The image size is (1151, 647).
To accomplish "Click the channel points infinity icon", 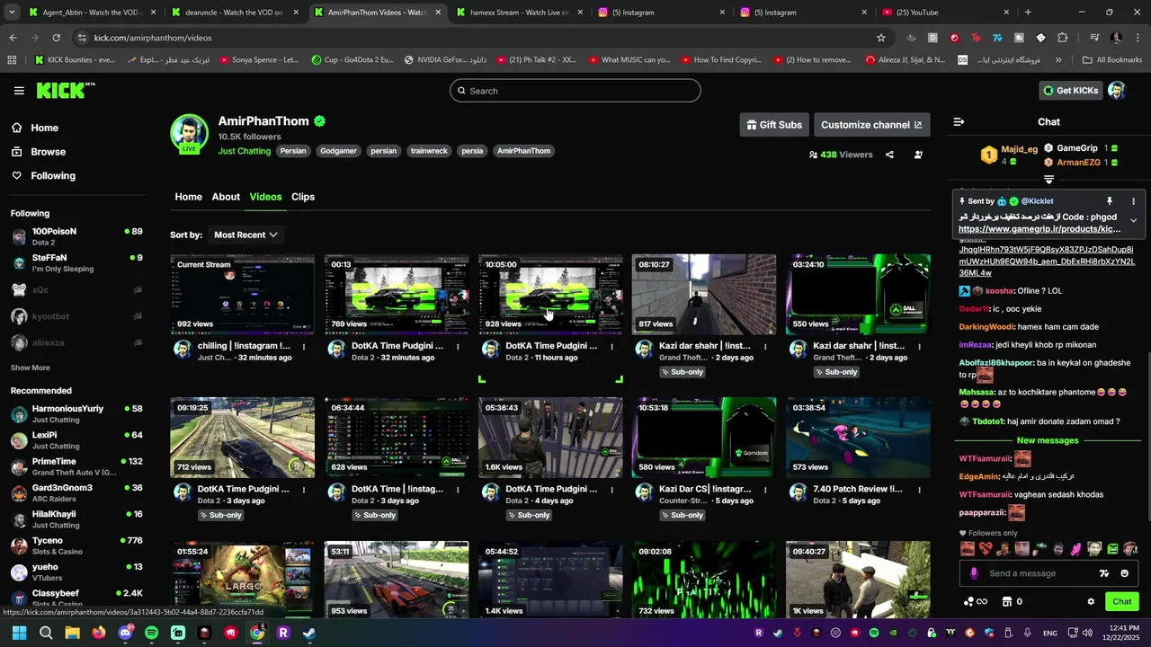I will [976, 602].
